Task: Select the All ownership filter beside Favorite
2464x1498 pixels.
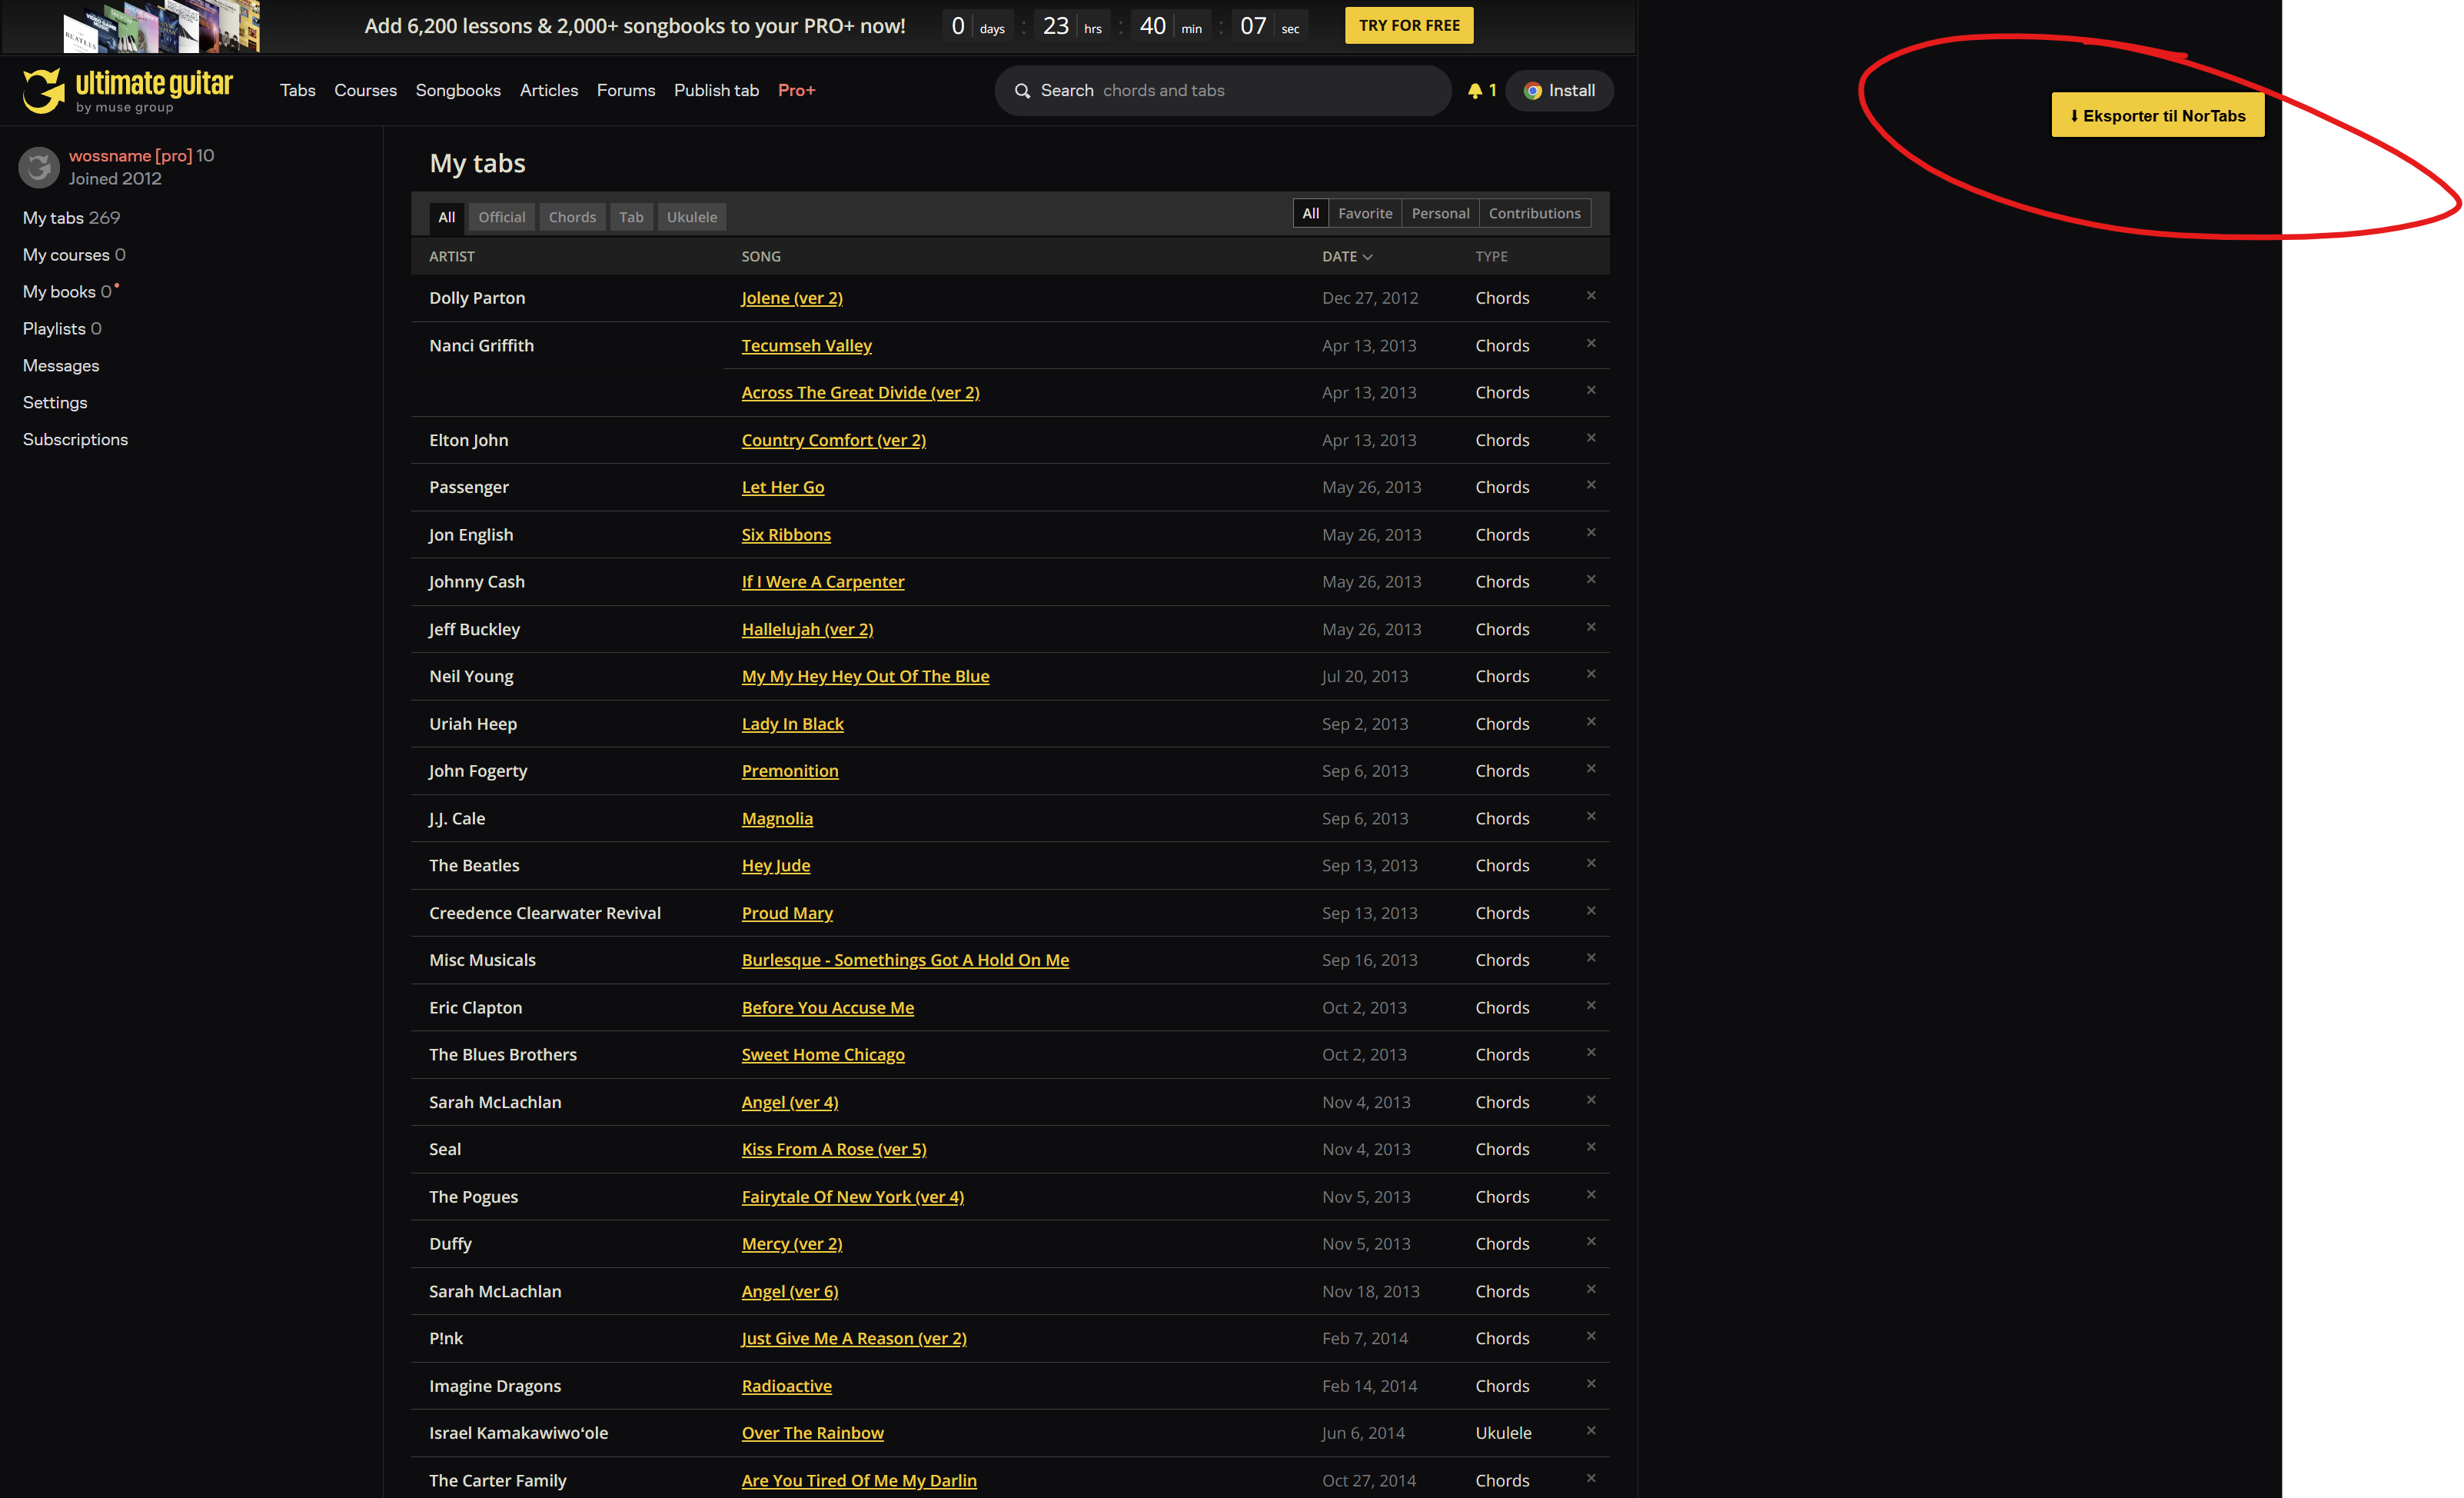Action: click(1310, 213)
